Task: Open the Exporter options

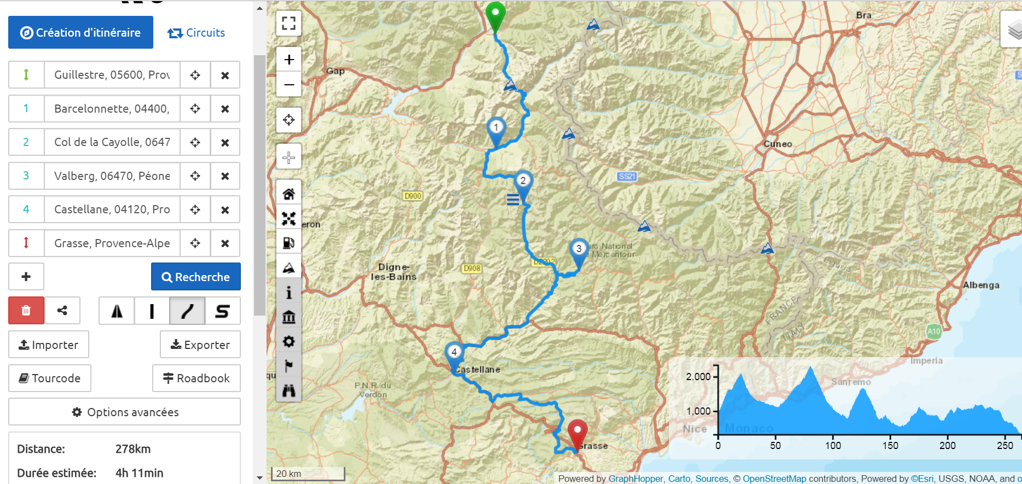Action: tap(200, 345)
